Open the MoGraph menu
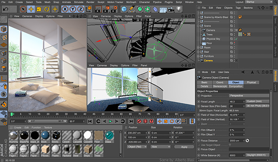Image resolution: width=278 pixels, height=162 pixels. 131,2
